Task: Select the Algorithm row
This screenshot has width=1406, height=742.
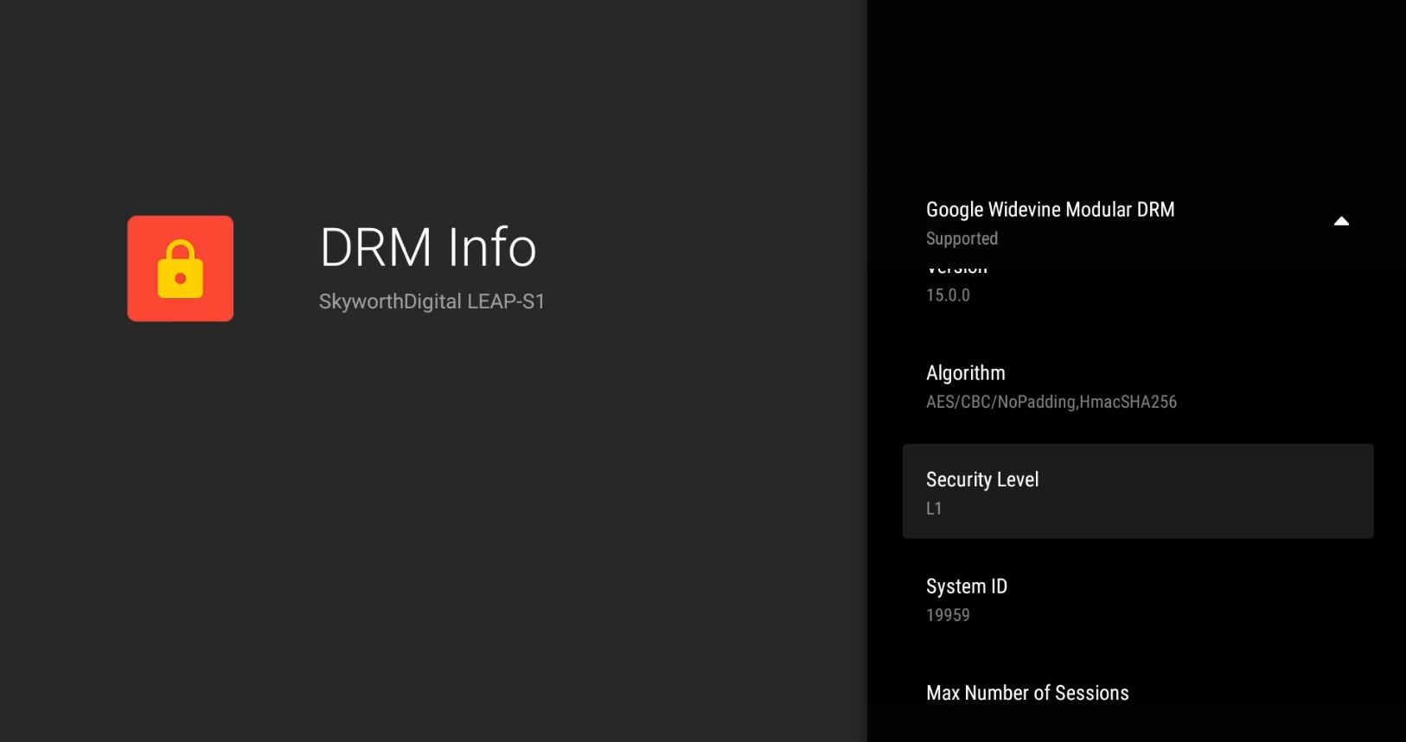Action: tap(1138, 385)
